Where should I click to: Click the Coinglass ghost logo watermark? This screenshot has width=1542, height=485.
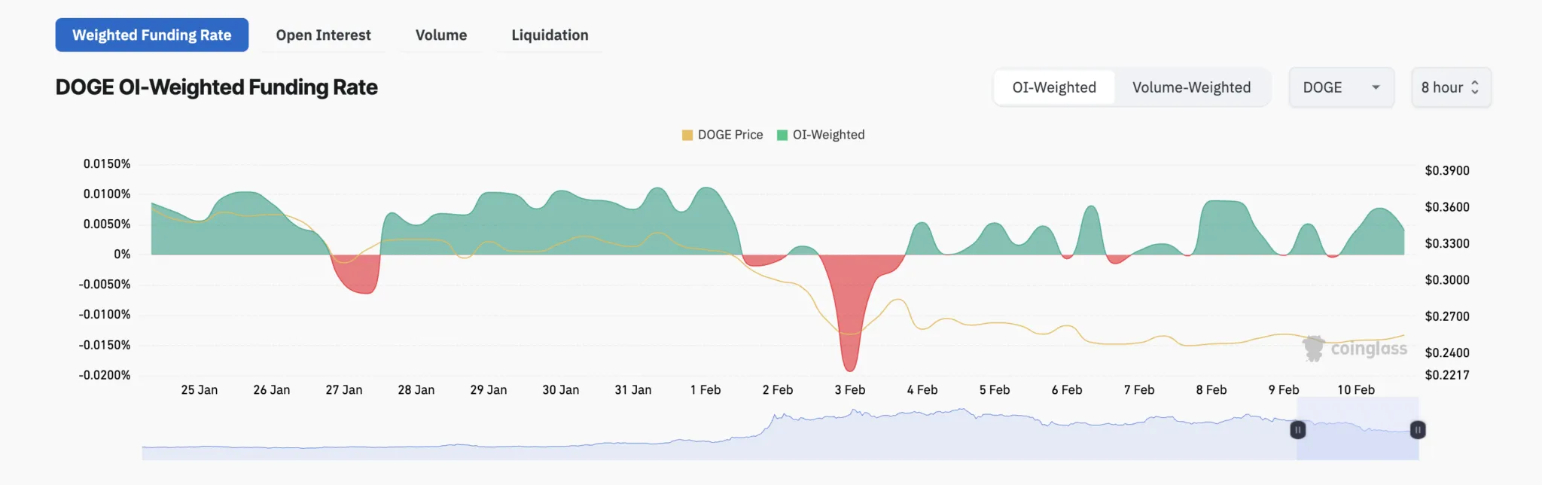click(1315, 347)
